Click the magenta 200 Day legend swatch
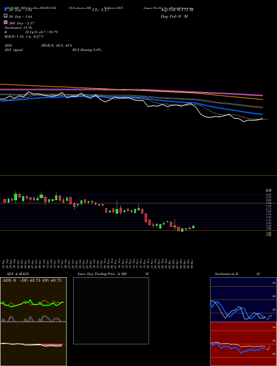Image resolution: width=277 pixels, height=366 pixels. [x=6, y=22]
